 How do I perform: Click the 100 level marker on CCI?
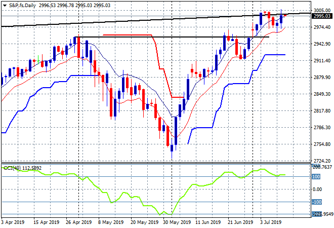pyautogui.click(x=316, y=177)
